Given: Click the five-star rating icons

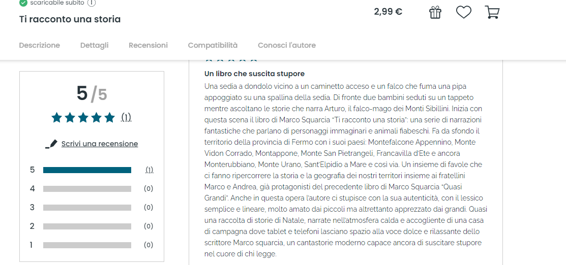Looking at the screenshot, I should [83, 118].
